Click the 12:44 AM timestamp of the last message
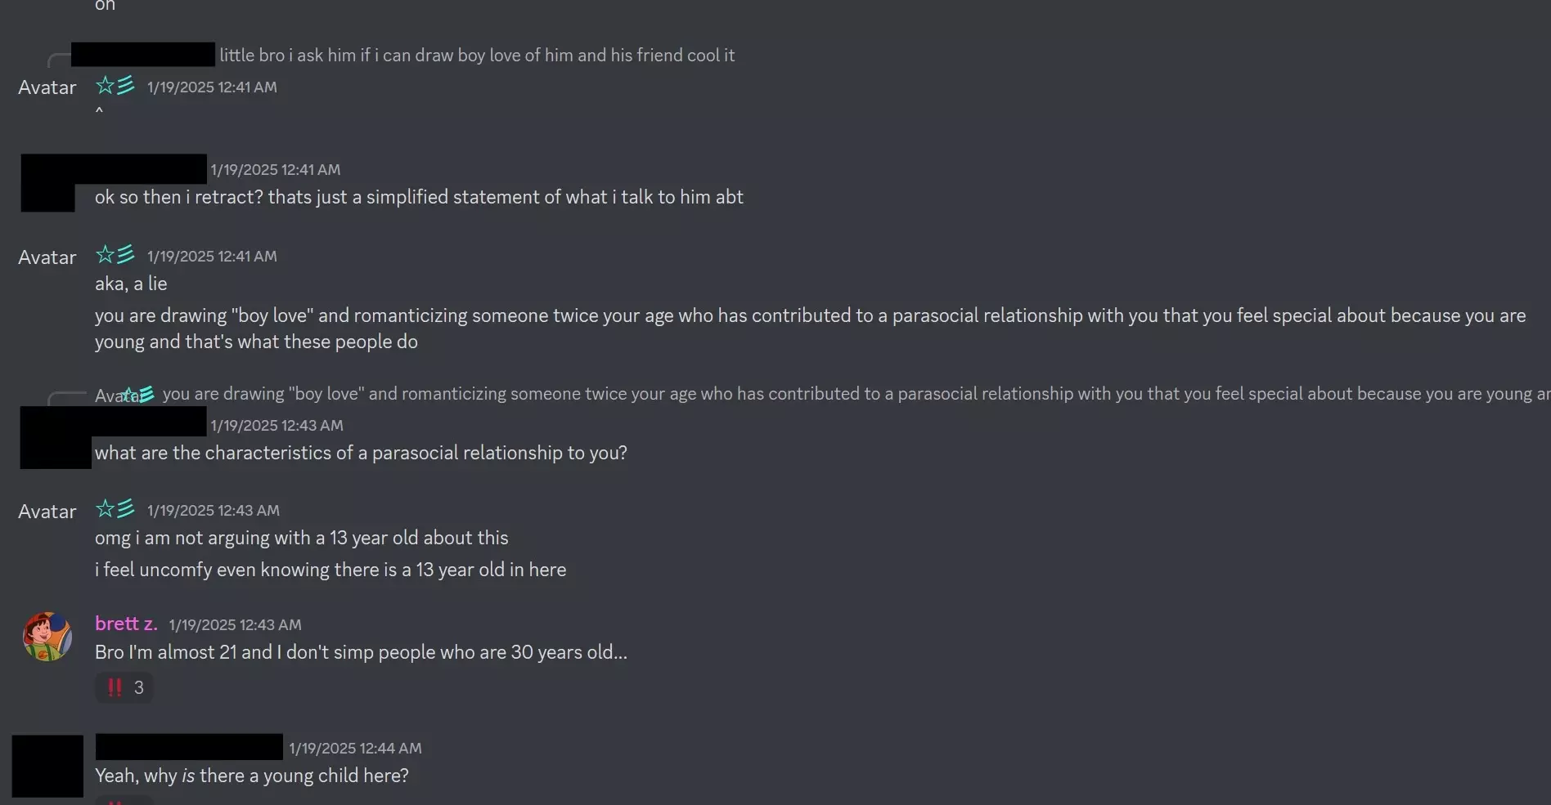1551x805 pixels. 355,749
